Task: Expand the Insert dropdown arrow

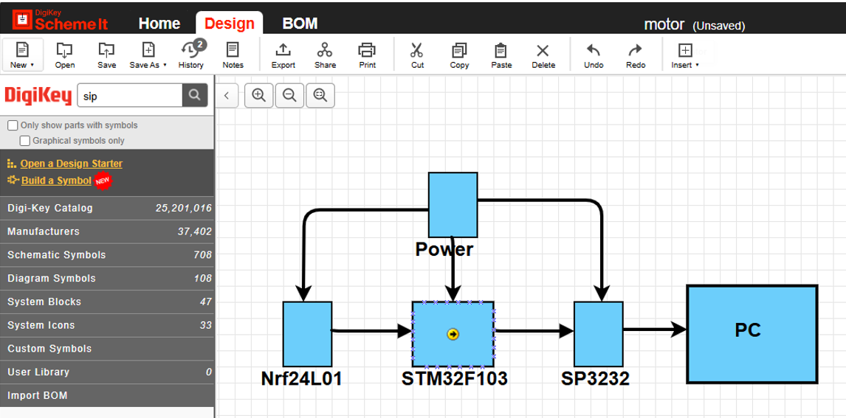Action: (x=697, y=65)
